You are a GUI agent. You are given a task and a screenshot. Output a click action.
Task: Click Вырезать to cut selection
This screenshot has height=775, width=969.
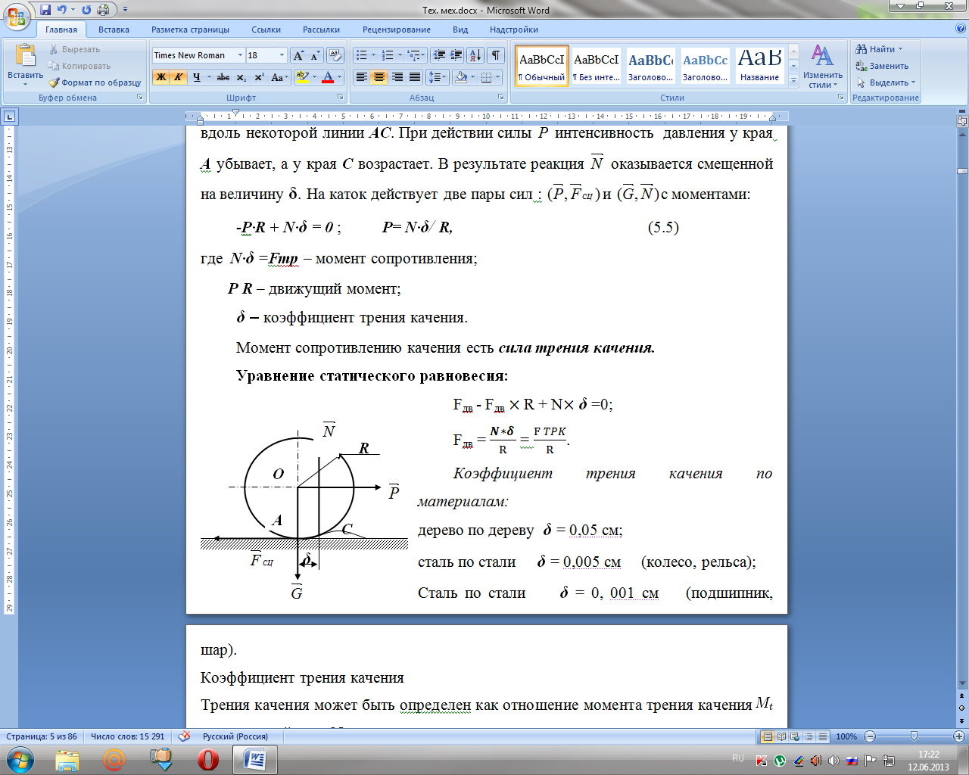74,49
